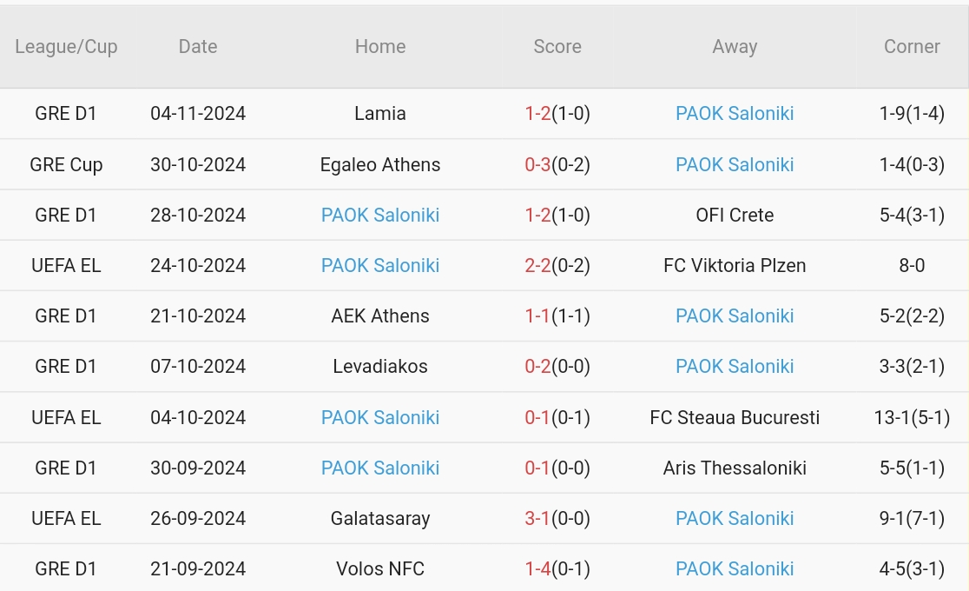The image size is (969, 591).
Task: Open PAOK Saloniki link in AEK Athens row
Action: (735, 315)
